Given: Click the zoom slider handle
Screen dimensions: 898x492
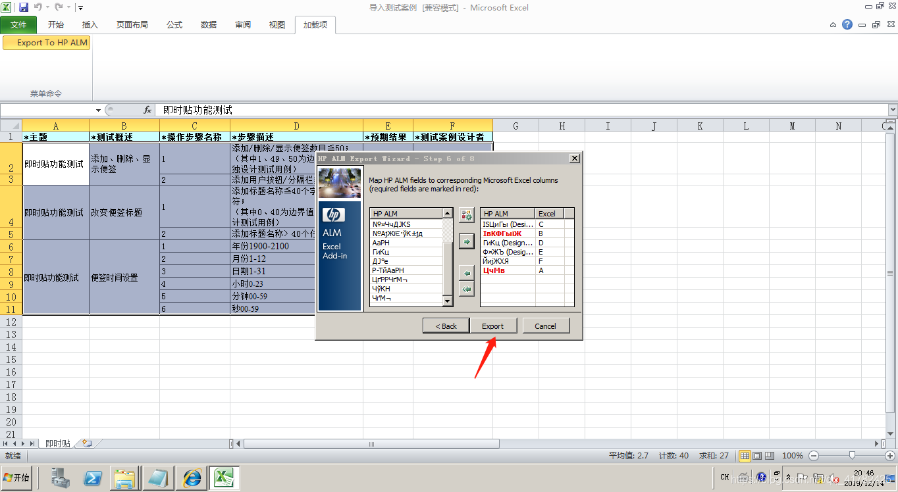Looking at the screenshot, I should point(852,456).
